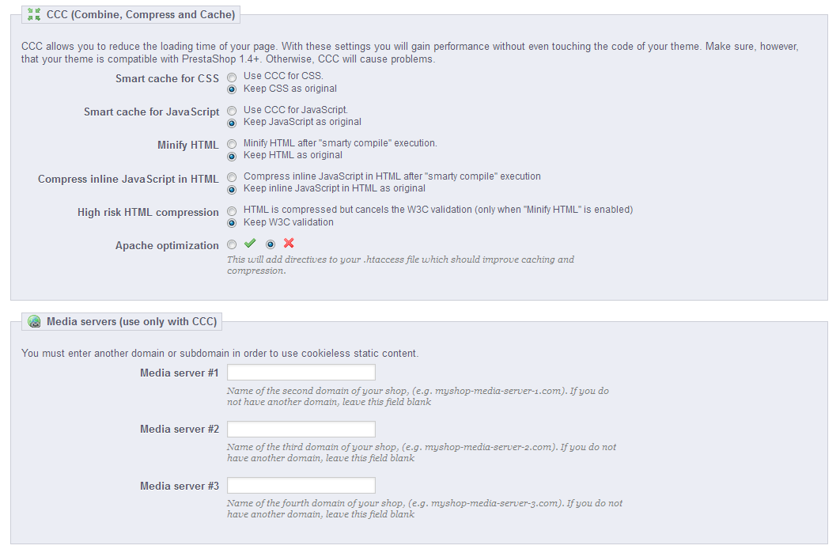
Task: Click the CCC section compress icon
Action: [34, 14]
